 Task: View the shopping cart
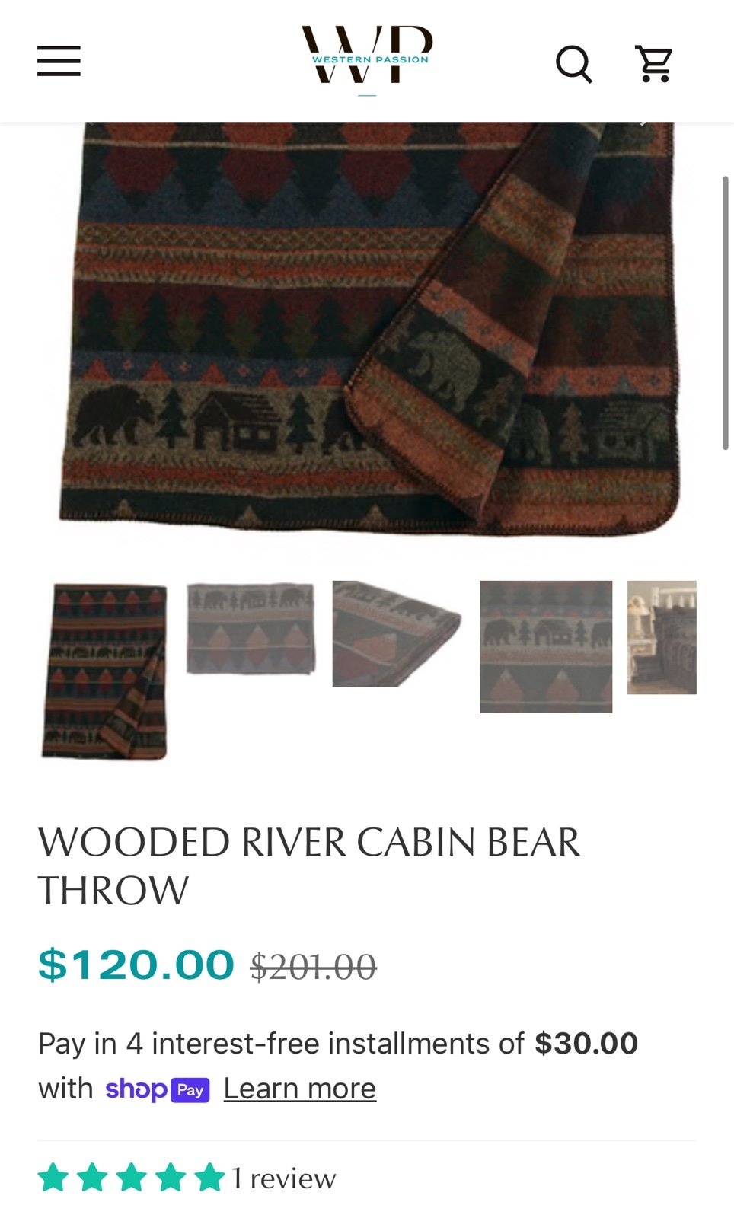654,63
